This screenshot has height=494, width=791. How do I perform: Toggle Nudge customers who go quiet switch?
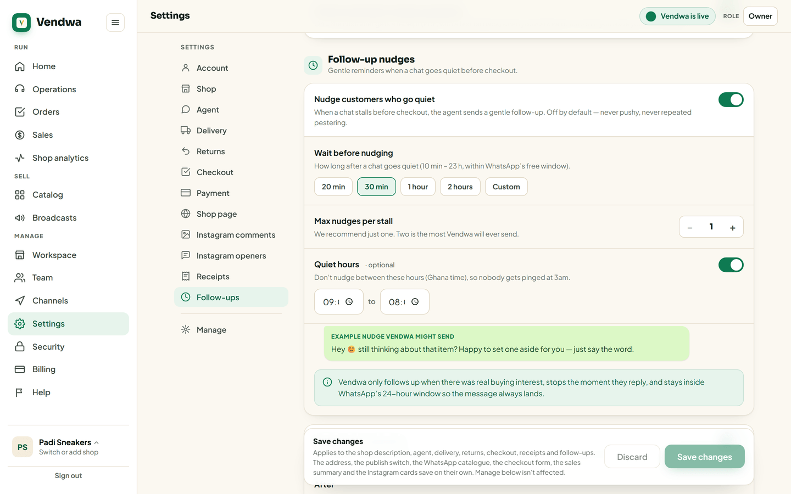(731, 100)
